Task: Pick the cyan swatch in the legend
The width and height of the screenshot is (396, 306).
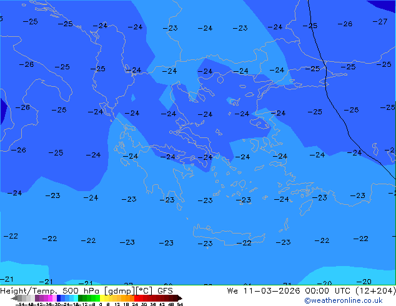Action: (76, 298)
